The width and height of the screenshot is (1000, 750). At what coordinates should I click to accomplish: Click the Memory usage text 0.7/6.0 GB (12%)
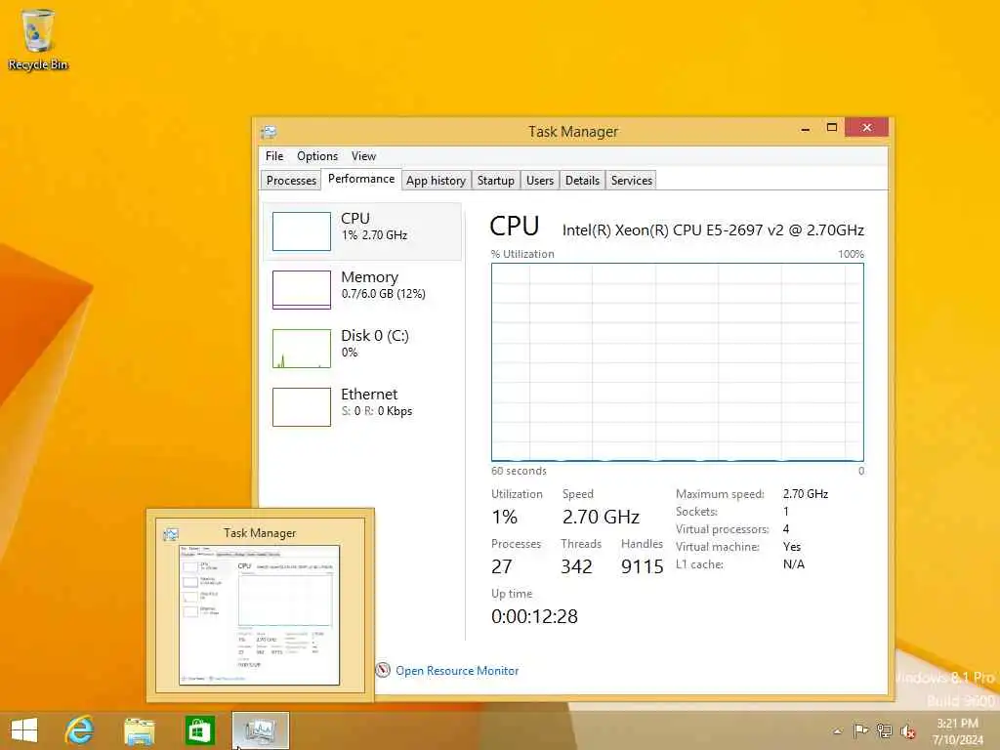(383, 294)
